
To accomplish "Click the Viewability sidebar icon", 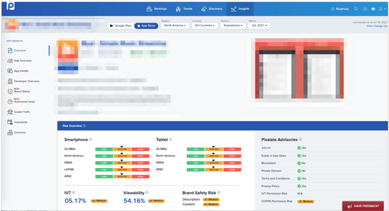I will coord(10,122).
